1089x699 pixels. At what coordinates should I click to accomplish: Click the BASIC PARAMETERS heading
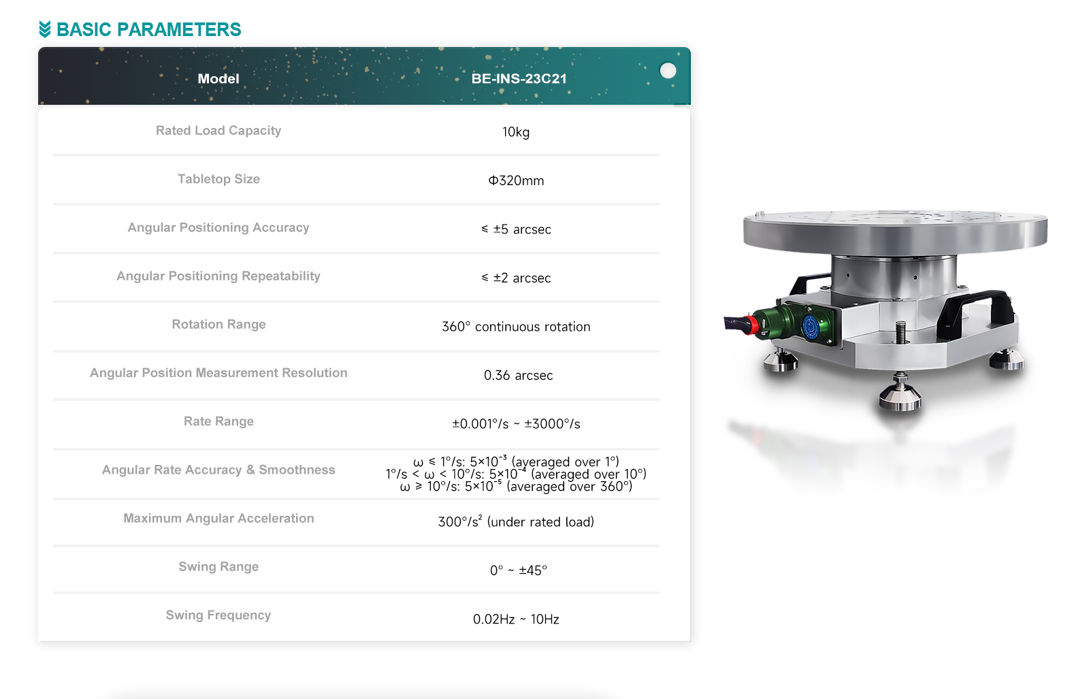[x=148, y=29]
